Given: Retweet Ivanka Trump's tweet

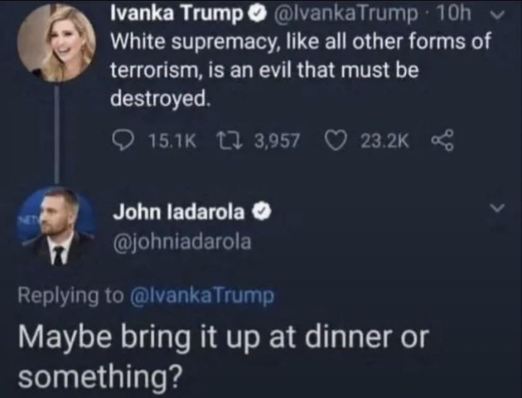Looking at the screenshot, I should 228,141.
